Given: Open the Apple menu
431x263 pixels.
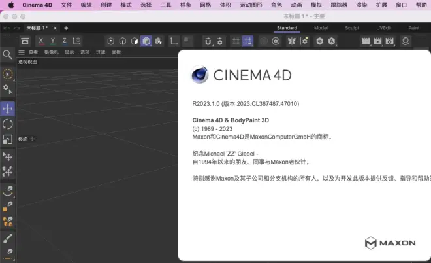Looking at the screenshot, I should coord(10,5).
